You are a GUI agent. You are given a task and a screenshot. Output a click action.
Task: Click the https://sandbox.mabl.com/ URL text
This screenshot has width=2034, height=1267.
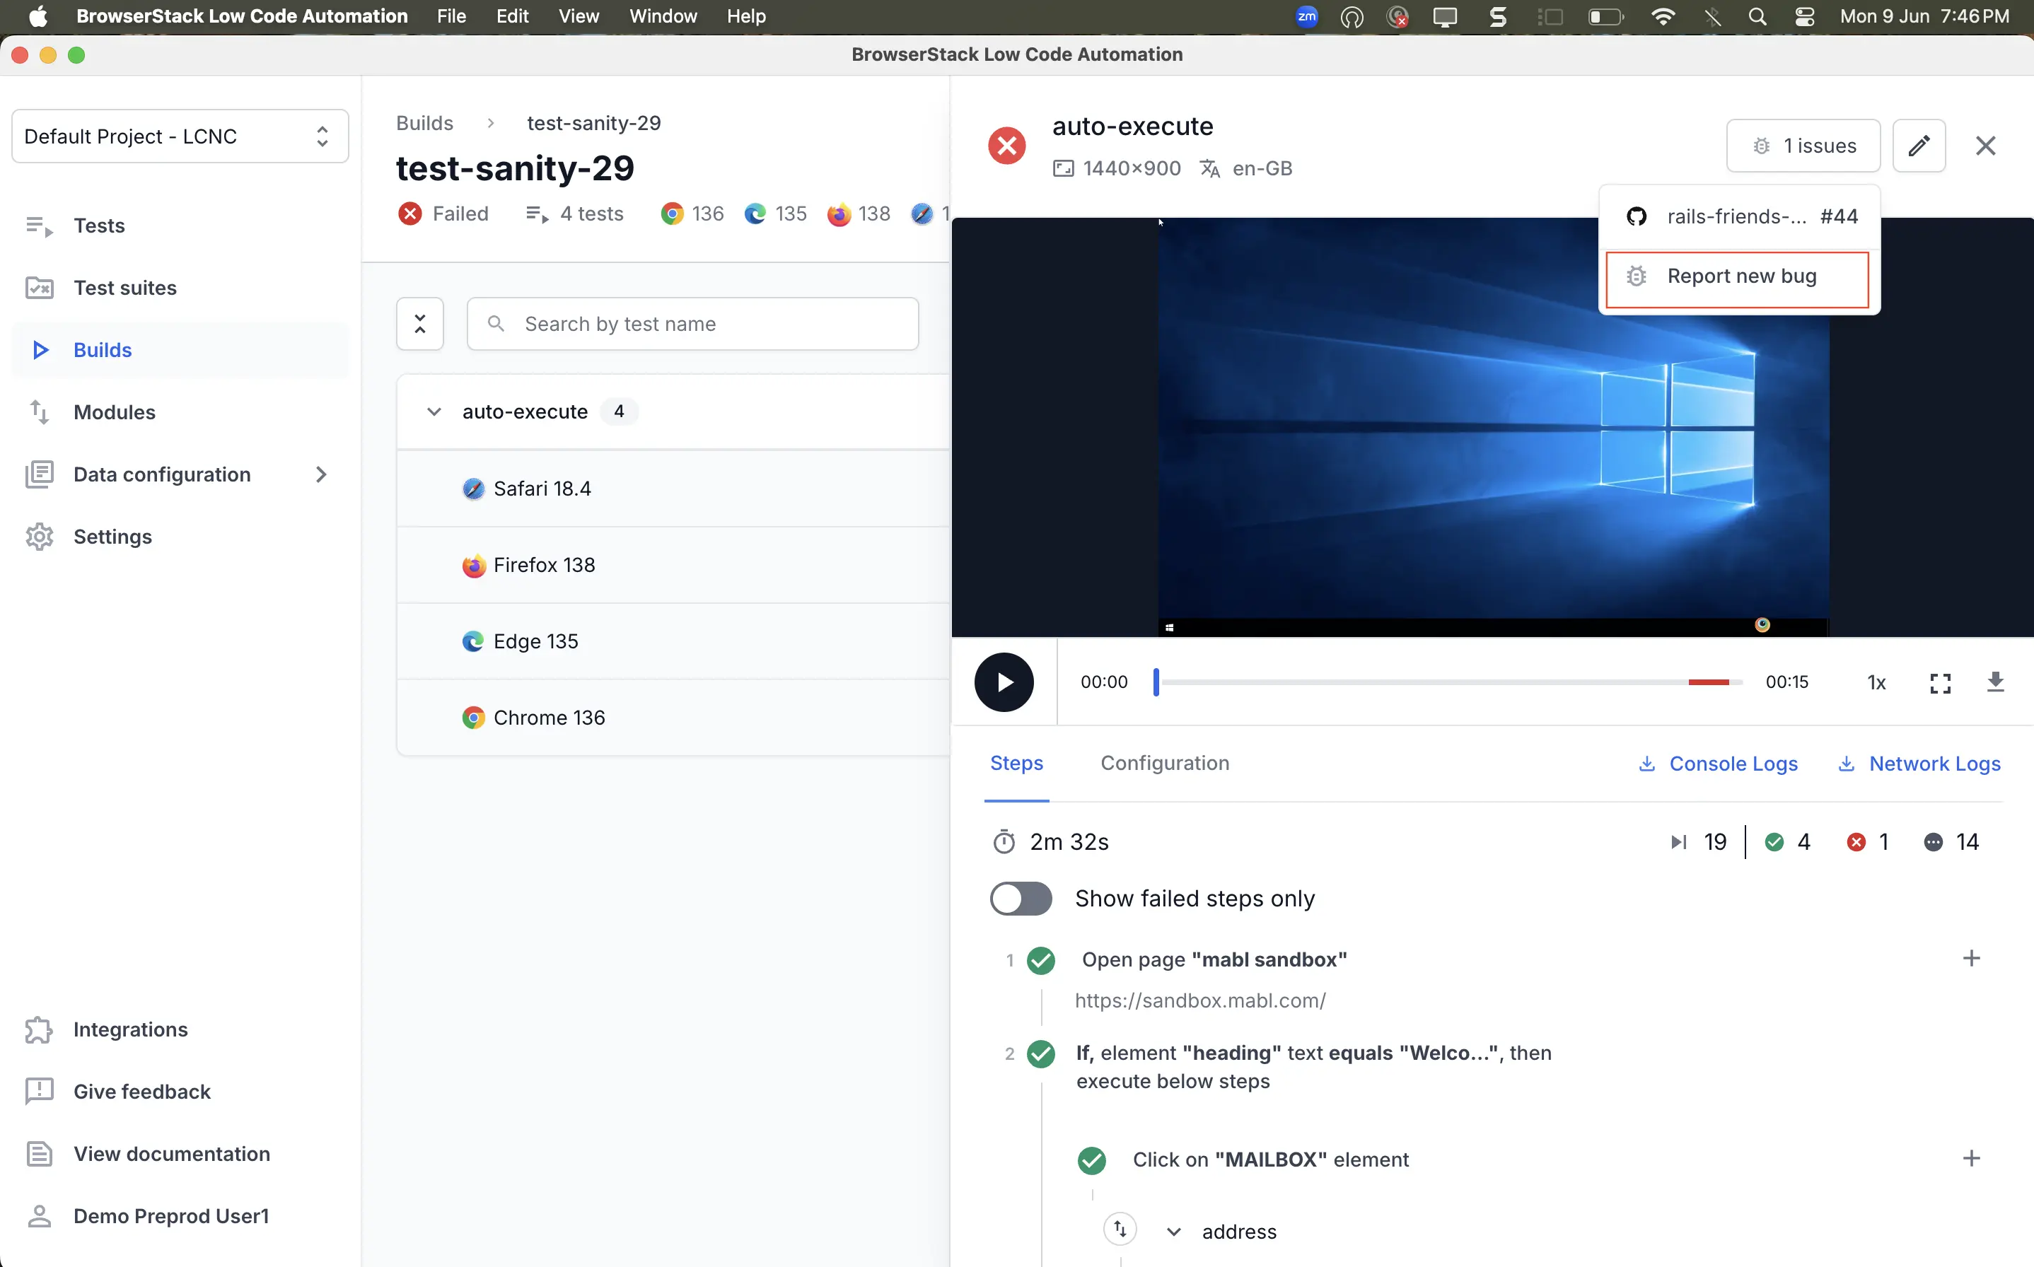click(1200, 1000)
